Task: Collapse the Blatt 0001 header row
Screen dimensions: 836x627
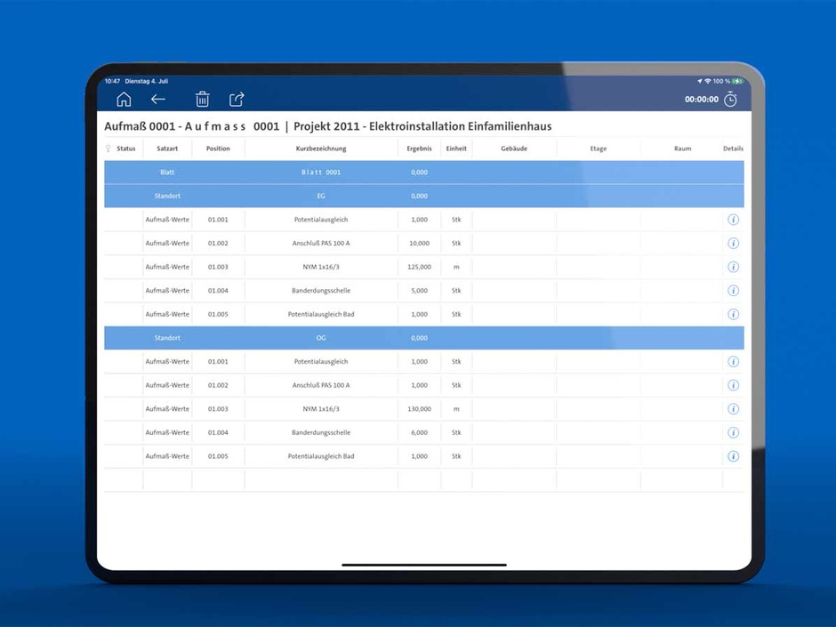Action: (x=167, y=172)
